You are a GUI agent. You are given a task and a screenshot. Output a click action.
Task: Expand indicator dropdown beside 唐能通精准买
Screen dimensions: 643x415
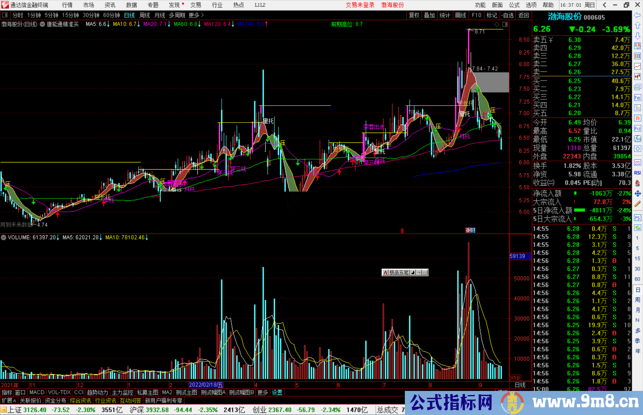(43, 24)
